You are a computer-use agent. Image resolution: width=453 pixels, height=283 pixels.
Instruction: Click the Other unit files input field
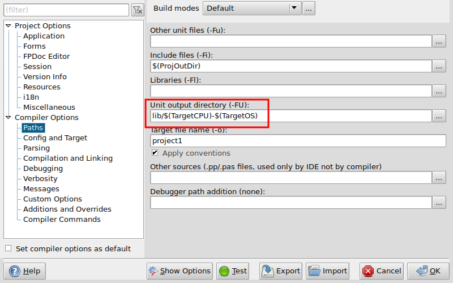coord(291,41)
